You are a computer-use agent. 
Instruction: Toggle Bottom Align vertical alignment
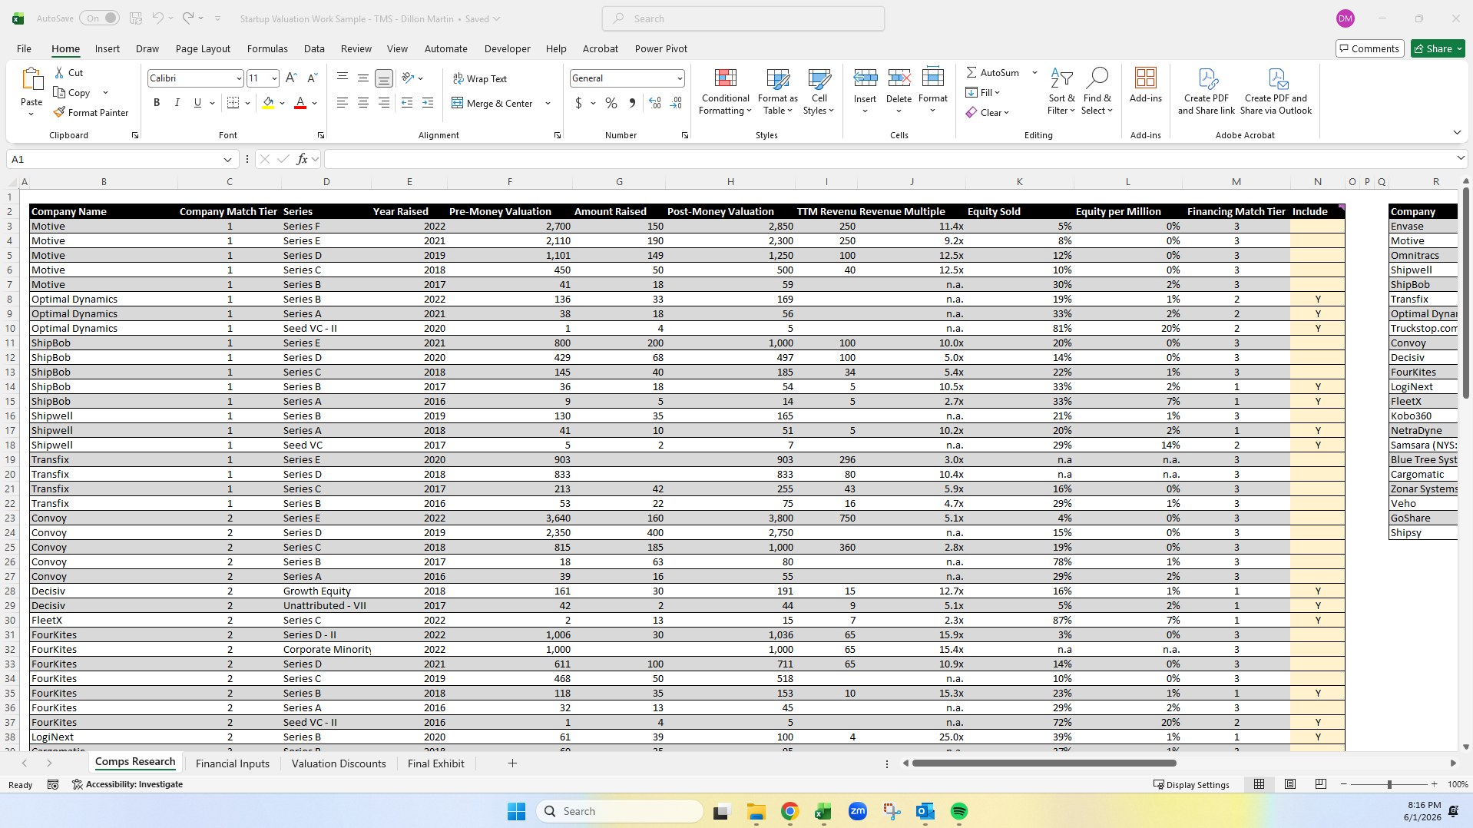click(384, 78)
